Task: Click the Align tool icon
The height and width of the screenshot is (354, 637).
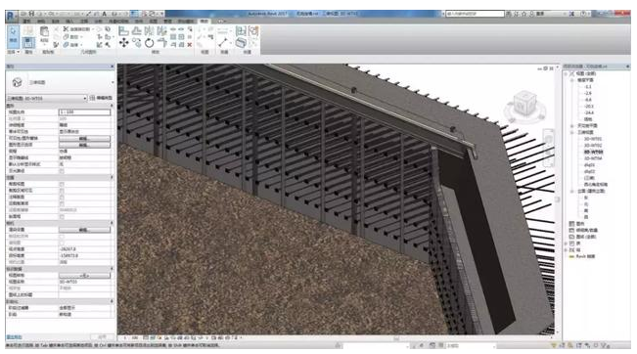Action: click(123, 31)
